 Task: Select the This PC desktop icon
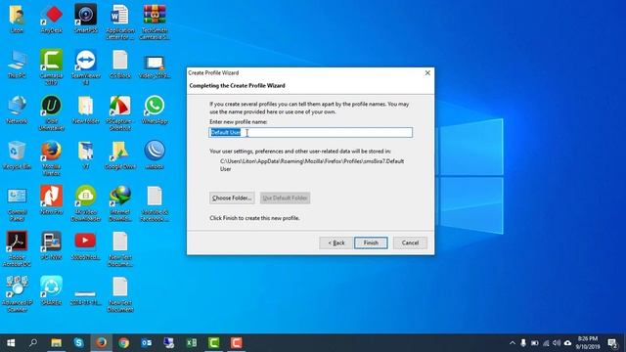point(17,64)
